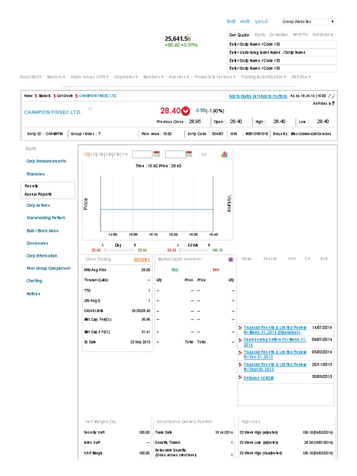Switch to Equity quote tab
Image resolution: width=357 pixels, height=476 pixels.
[260, 34]
